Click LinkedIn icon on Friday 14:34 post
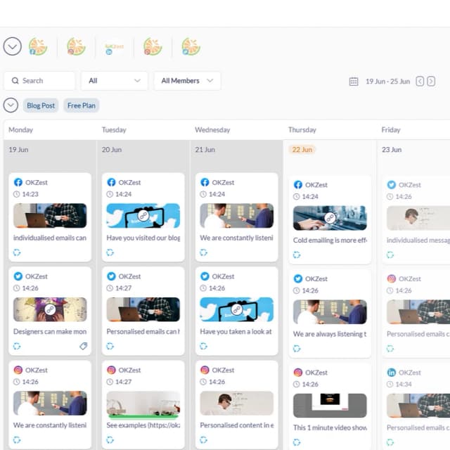 [392, 373]
